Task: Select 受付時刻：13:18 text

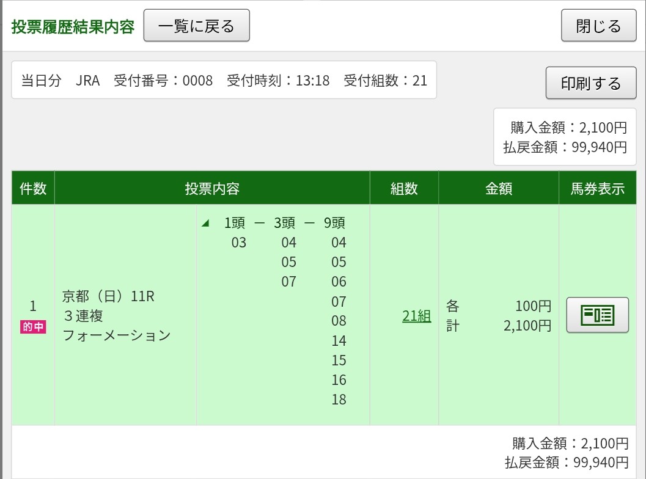Action: click(x=278, y=80)
